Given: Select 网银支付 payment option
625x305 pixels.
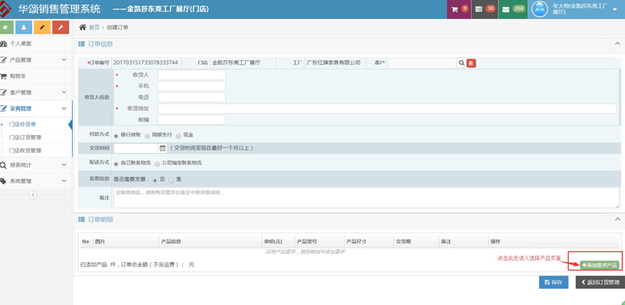Looking at the screenshot, I should pyautogui.click(x=148, y=136).
